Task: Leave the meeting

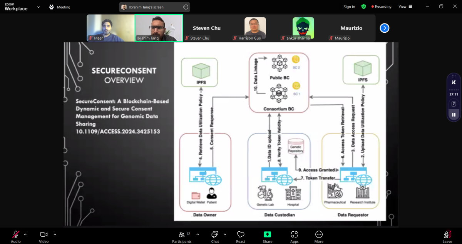Action: pos(447,236)
